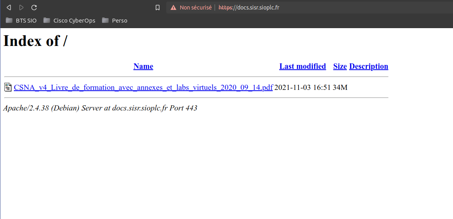Expand the BTS SIO bookmark folder label
Image resolution: width=453 pixels, height=219 pixels.
pyautogui.click(x=26, y=21)
